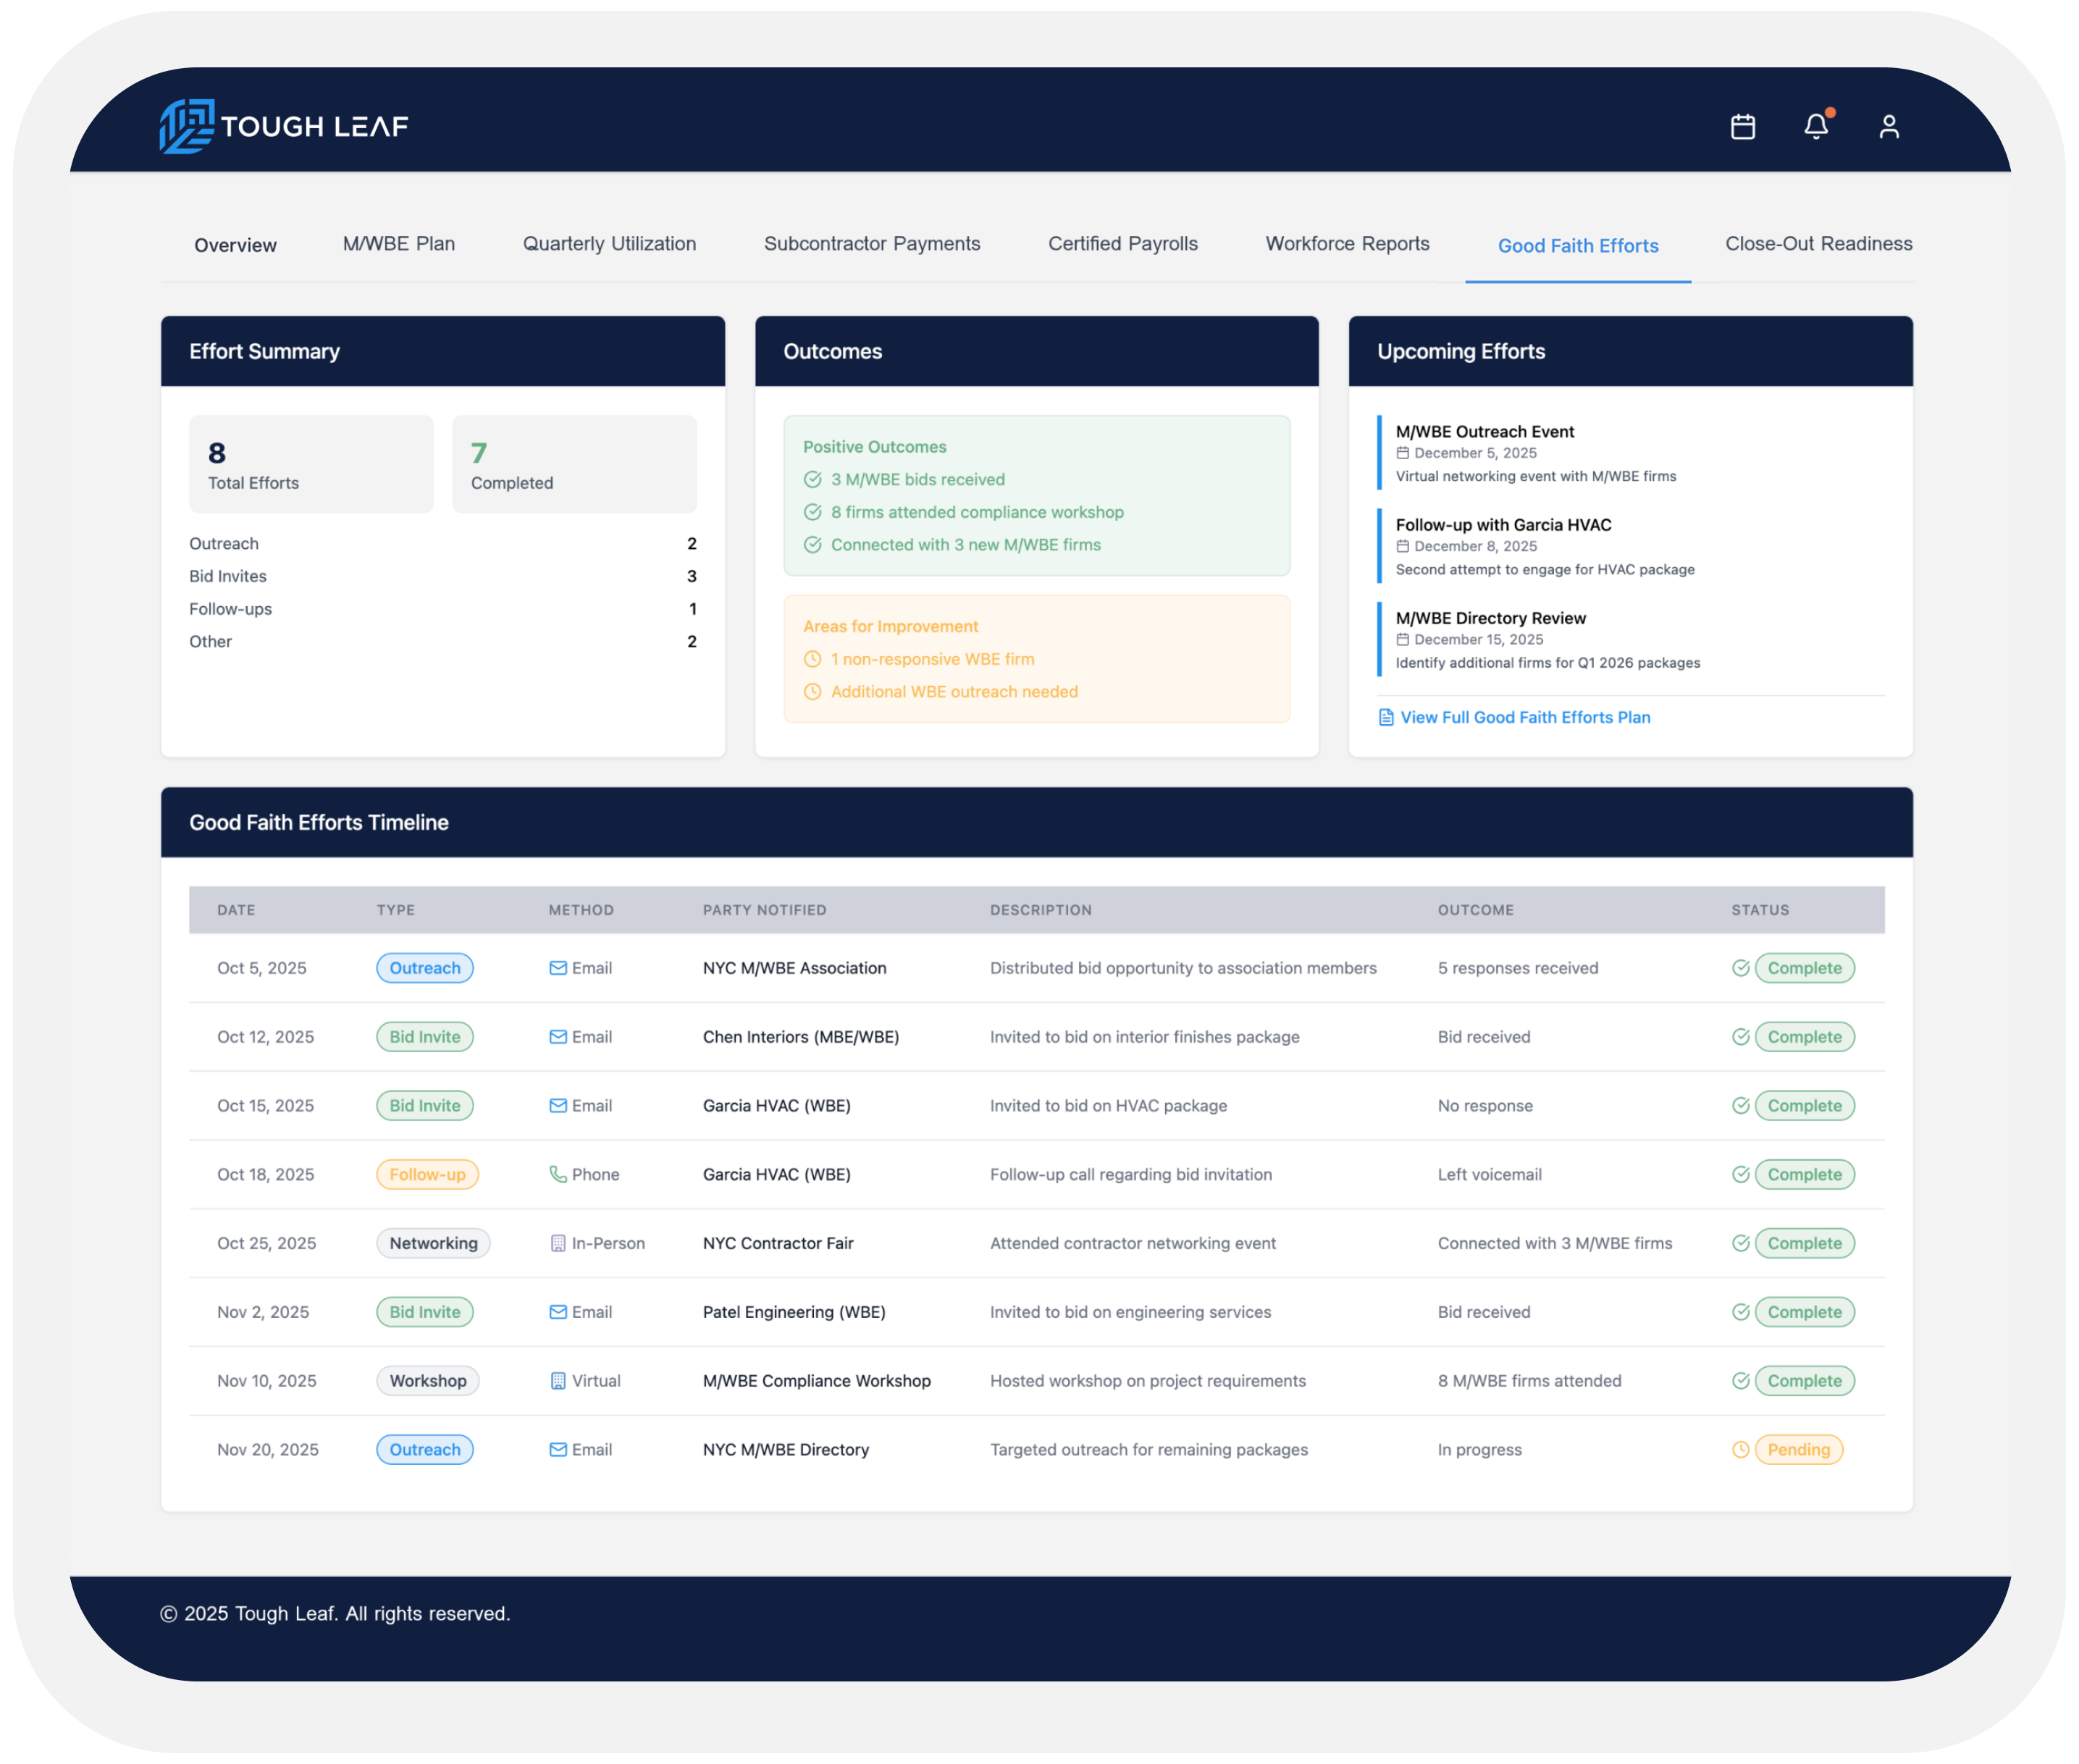Open the Quarterly Utilization tab
Image resolution: width=2079 pixels, height=1764 pixels.
point(609,244)
